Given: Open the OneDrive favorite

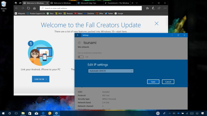Looking at the screenshot, I should pyautogui.click(x=89, y=13).
